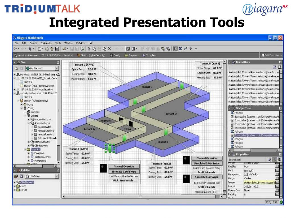Click Manual Override above Simulate Enter Swipe
The image size is (291, 218).
click(x=207, y=158)
